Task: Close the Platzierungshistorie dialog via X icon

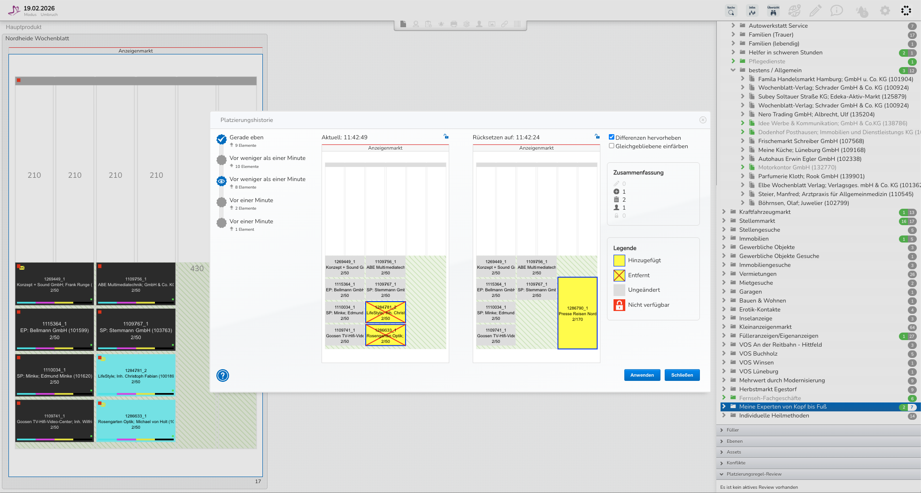Action: (703, 120)
